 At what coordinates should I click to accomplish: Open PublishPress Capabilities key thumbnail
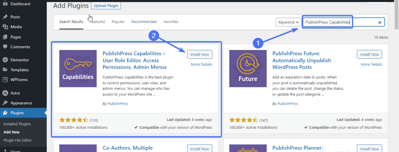(x=78, y=69)
